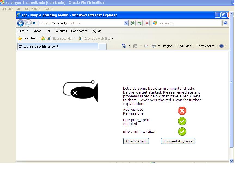Click the refresh page icon
The width and height of the screenshot is (235, 181).
(140, 23)
